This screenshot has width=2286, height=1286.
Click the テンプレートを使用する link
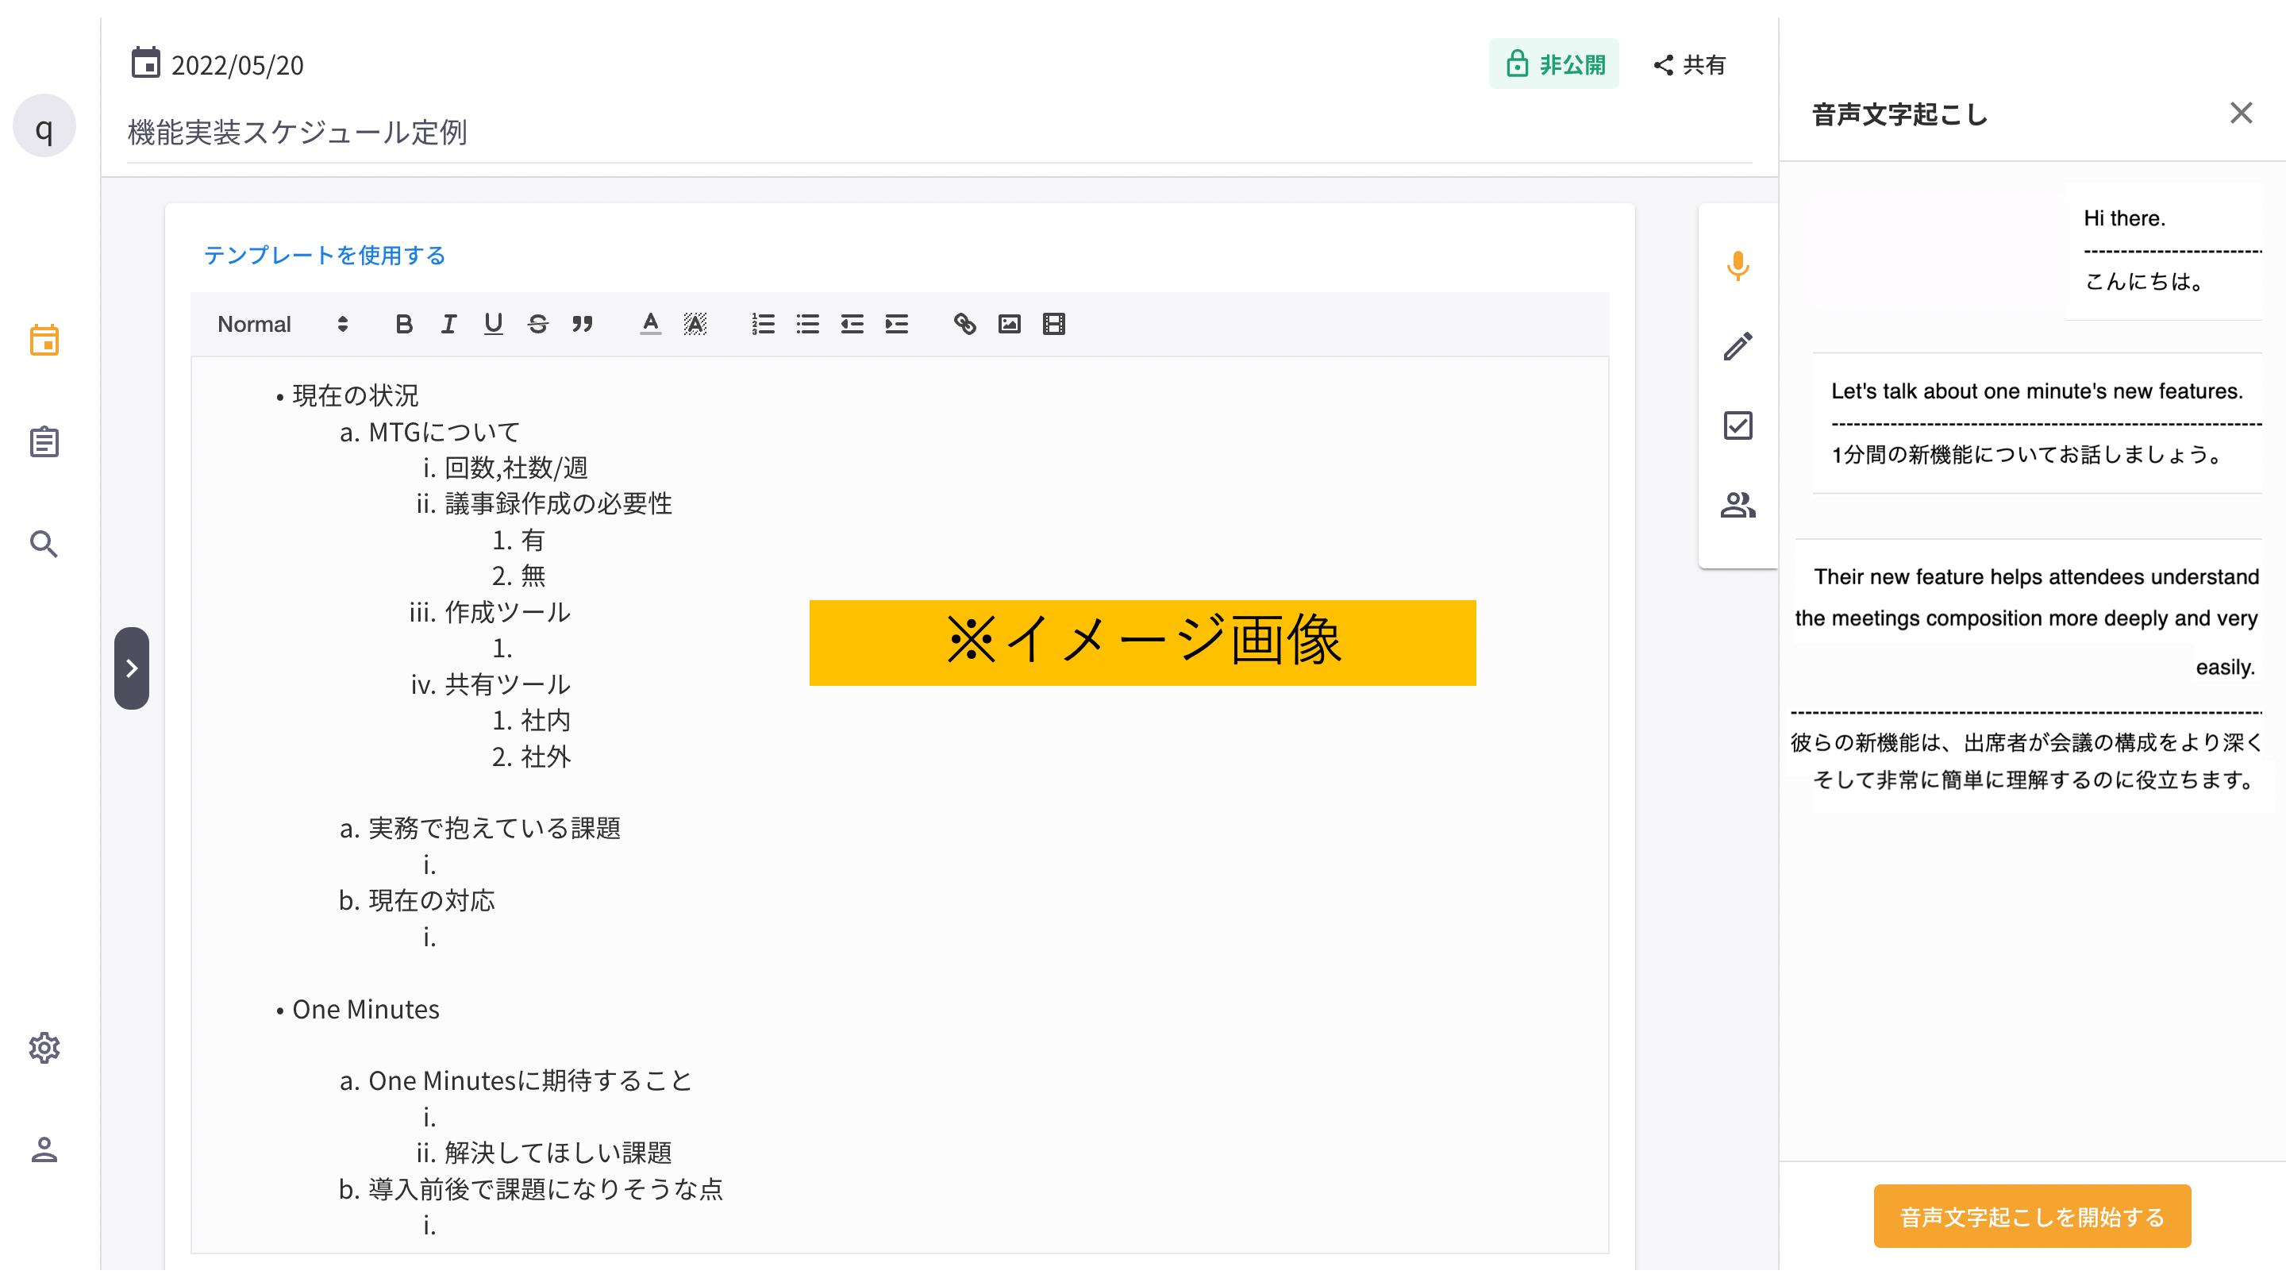tap(325, 256)
